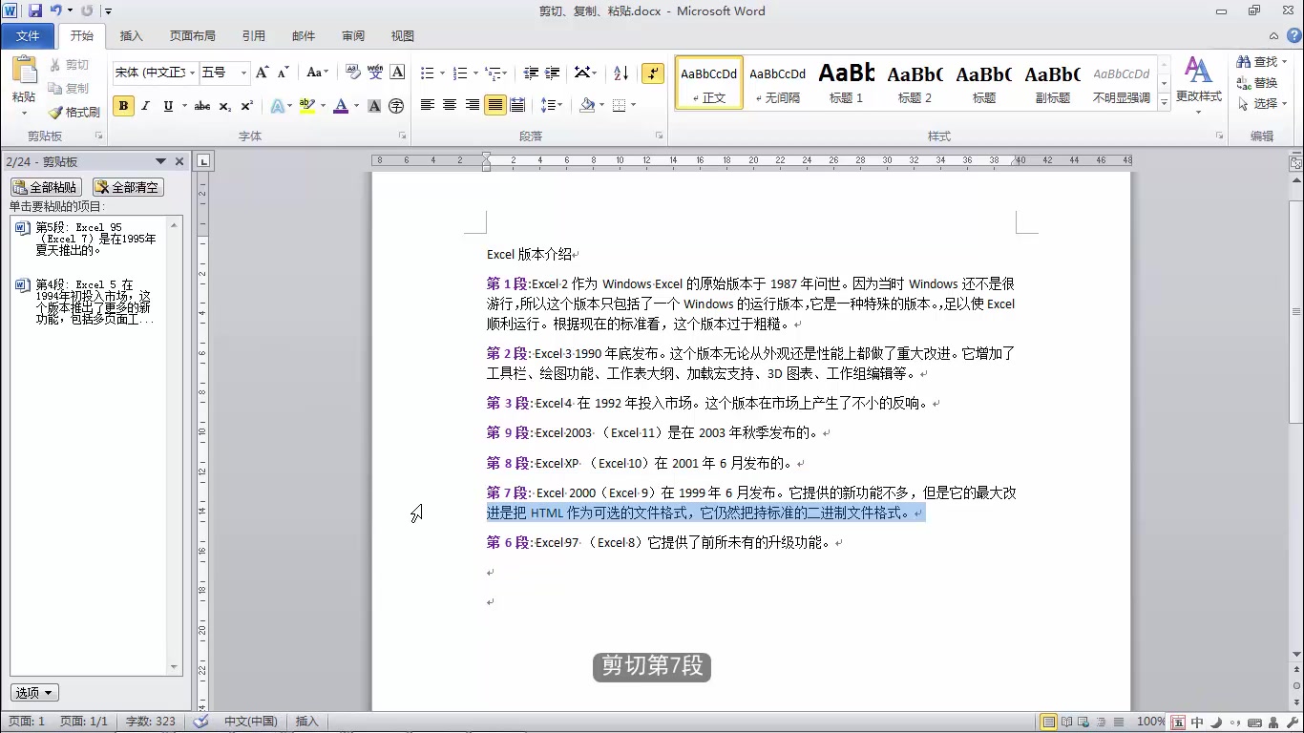Screen dimensions: 1304x733
Task: Click the Clear All (全部清空) button
Action: [128, 187]
